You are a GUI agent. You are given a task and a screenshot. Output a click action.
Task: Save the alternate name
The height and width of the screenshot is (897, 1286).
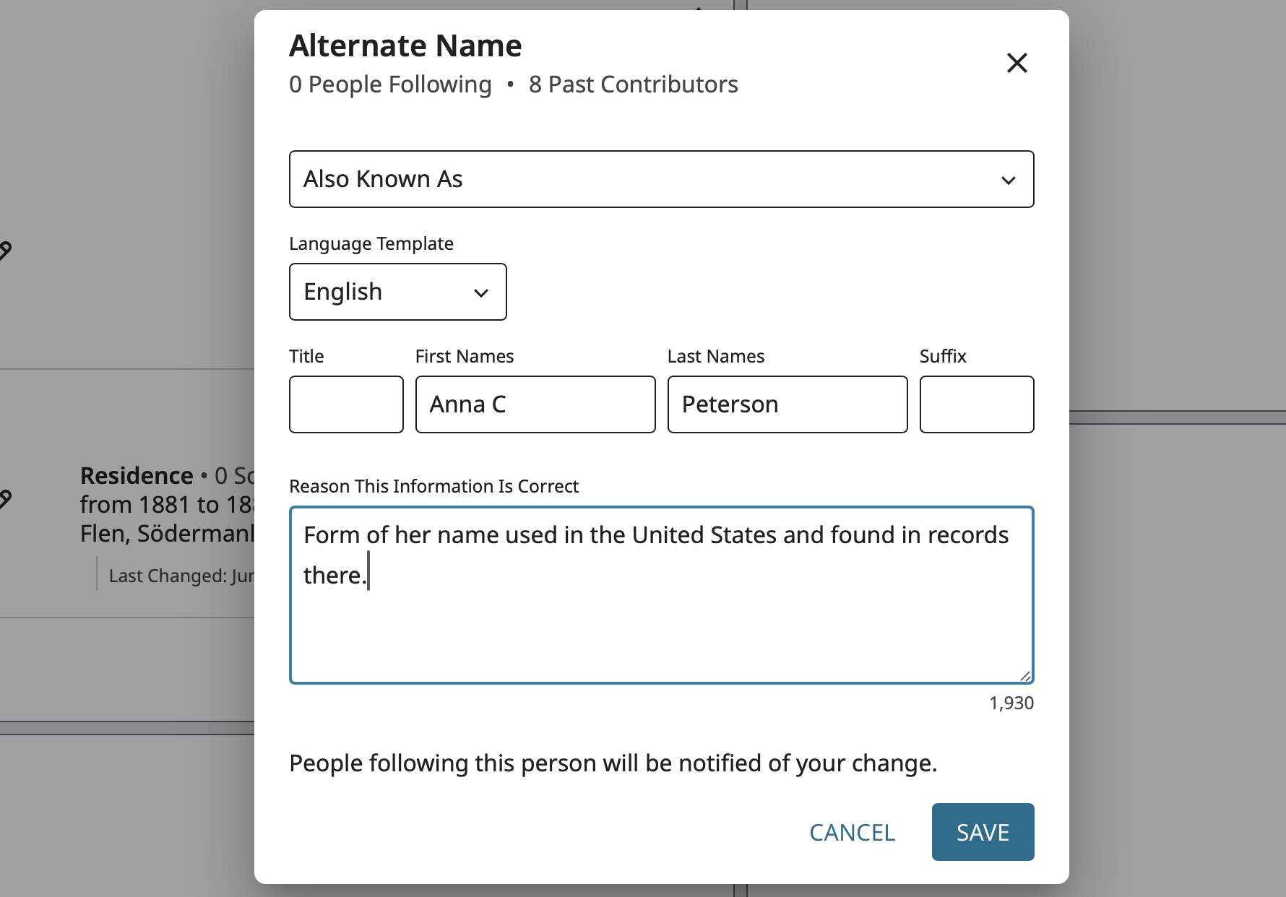983,832
